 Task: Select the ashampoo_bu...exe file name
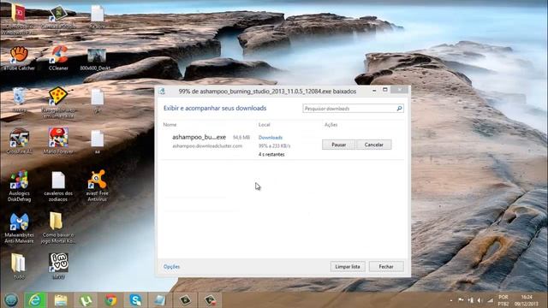pos(199,137)
